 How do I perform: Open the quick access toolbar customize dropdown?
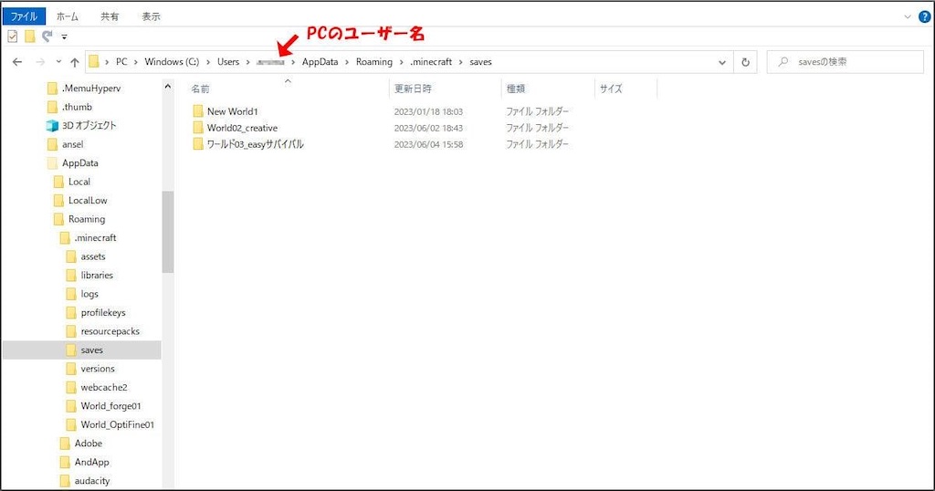click(x=65, y=37)
